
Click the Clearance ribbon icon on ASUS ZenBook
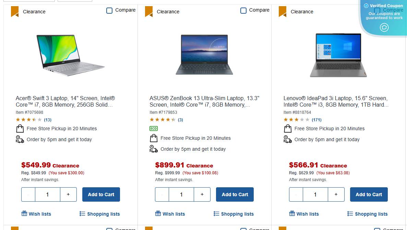click(149, 12)
